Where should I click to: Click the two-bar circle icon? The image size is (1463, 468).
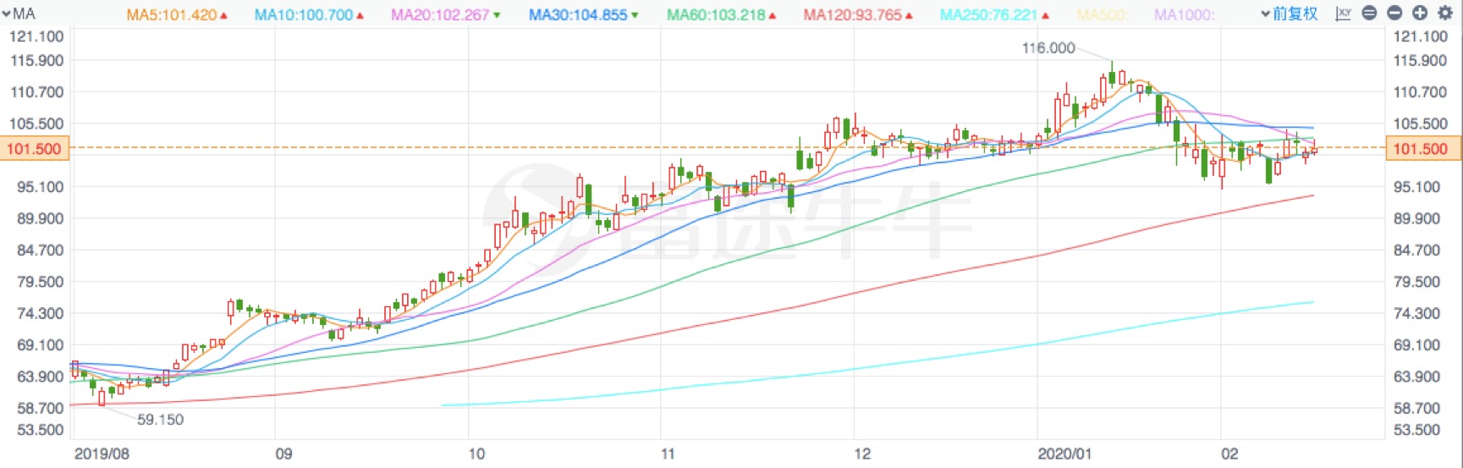click(1369, 14)
